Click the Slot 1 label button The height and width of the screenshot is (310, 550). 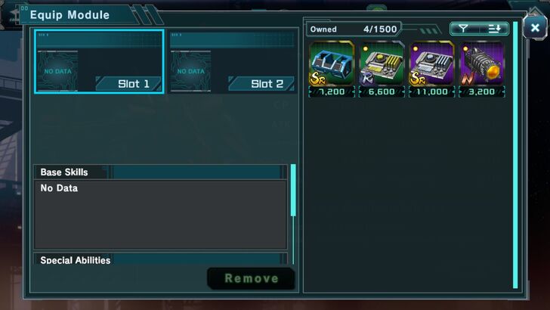click(x=128, y=84)
